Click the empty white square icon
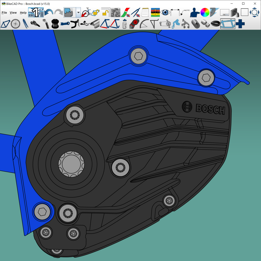The height and width of the screenshot is (261, 261). tap(244, 12)
